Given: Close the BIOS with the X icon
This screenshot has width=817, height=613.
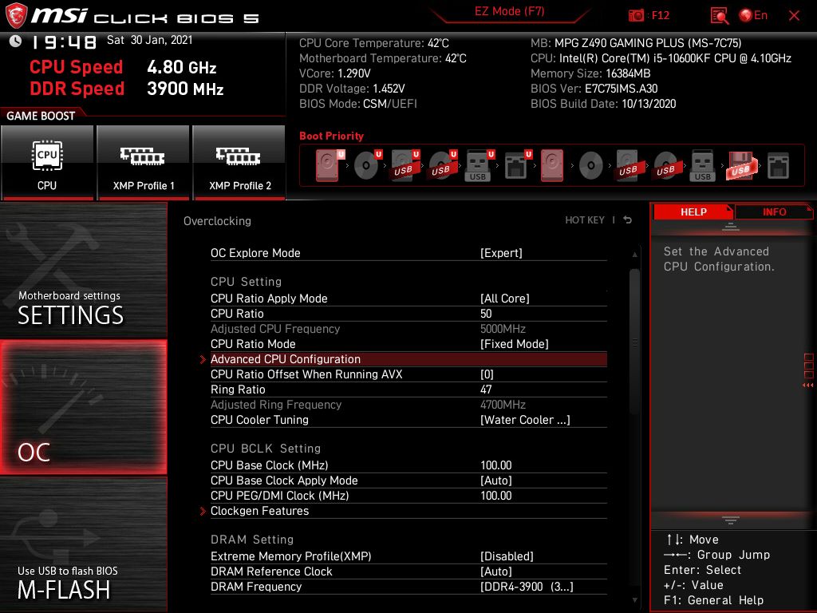Looking at the screenshot, I should click(794, 16).
